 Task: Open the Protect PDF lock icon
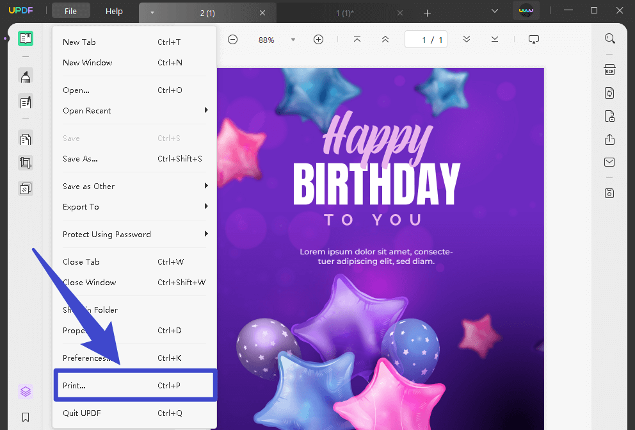610,116
